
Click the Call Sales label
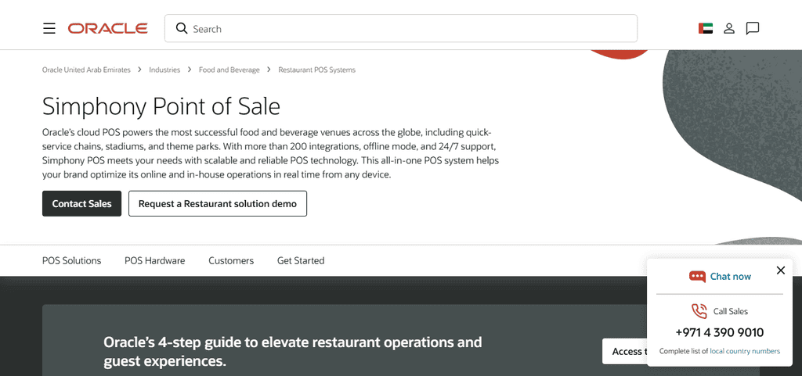pos(731,311)
